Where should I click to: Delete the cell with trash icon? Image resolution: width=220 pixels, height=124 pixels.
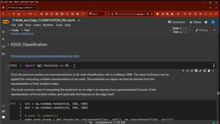tap(209, 71)
